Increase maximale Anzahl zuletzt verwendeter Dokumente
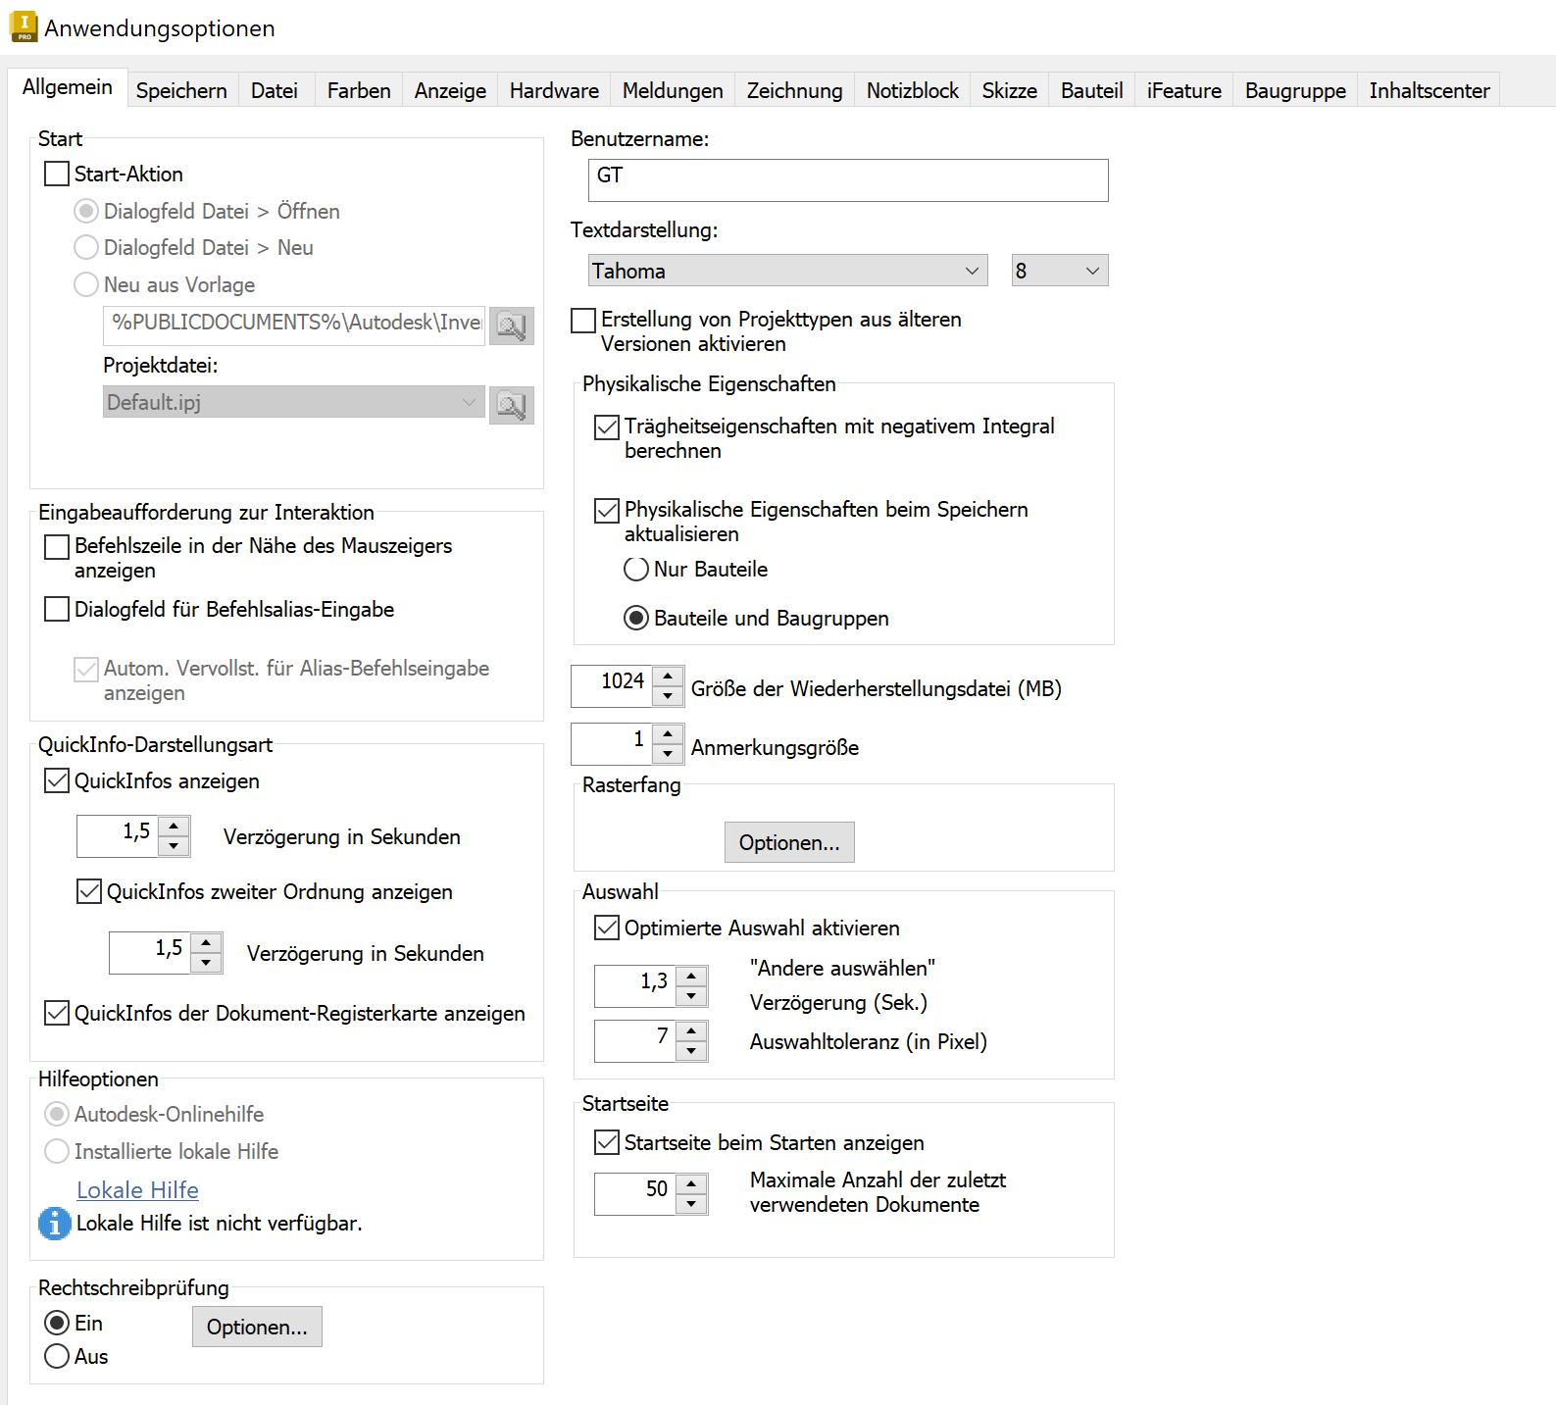This screenshot has height=1405, width=1556. point(691,1184)
